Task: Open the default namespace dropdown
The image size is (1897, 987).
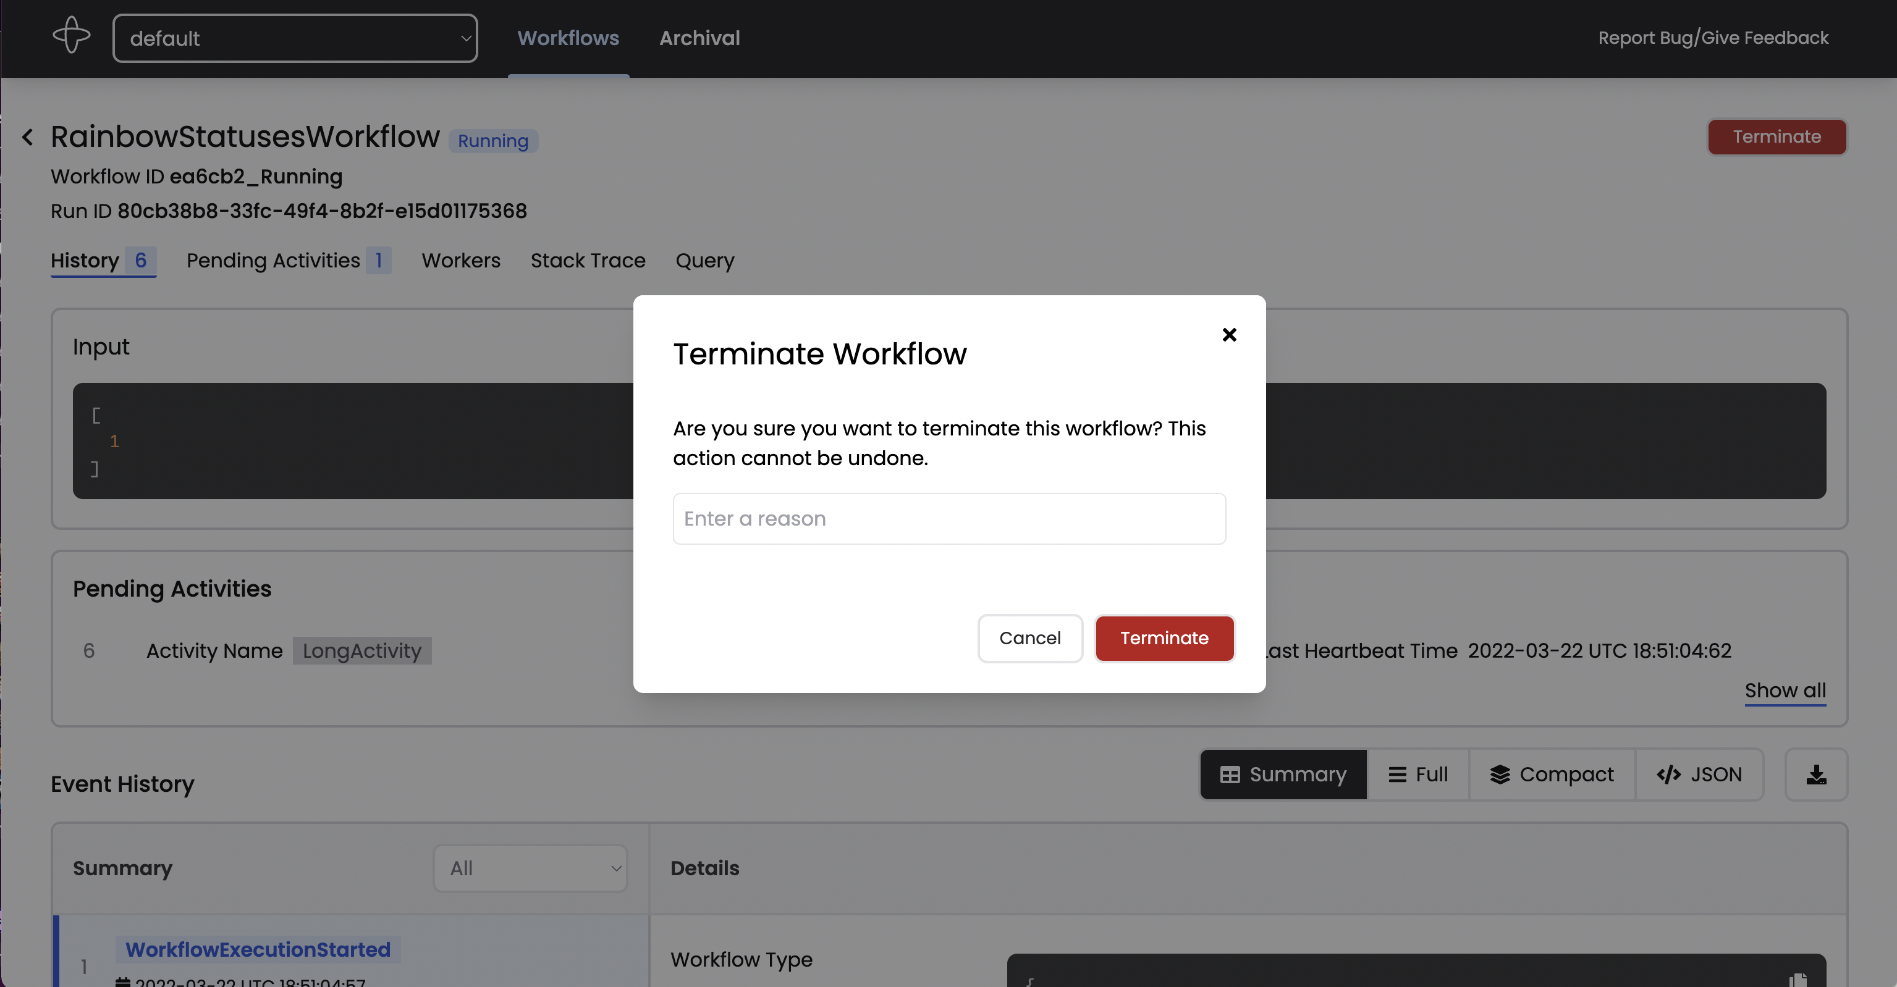Action: (x=295, y=38)
